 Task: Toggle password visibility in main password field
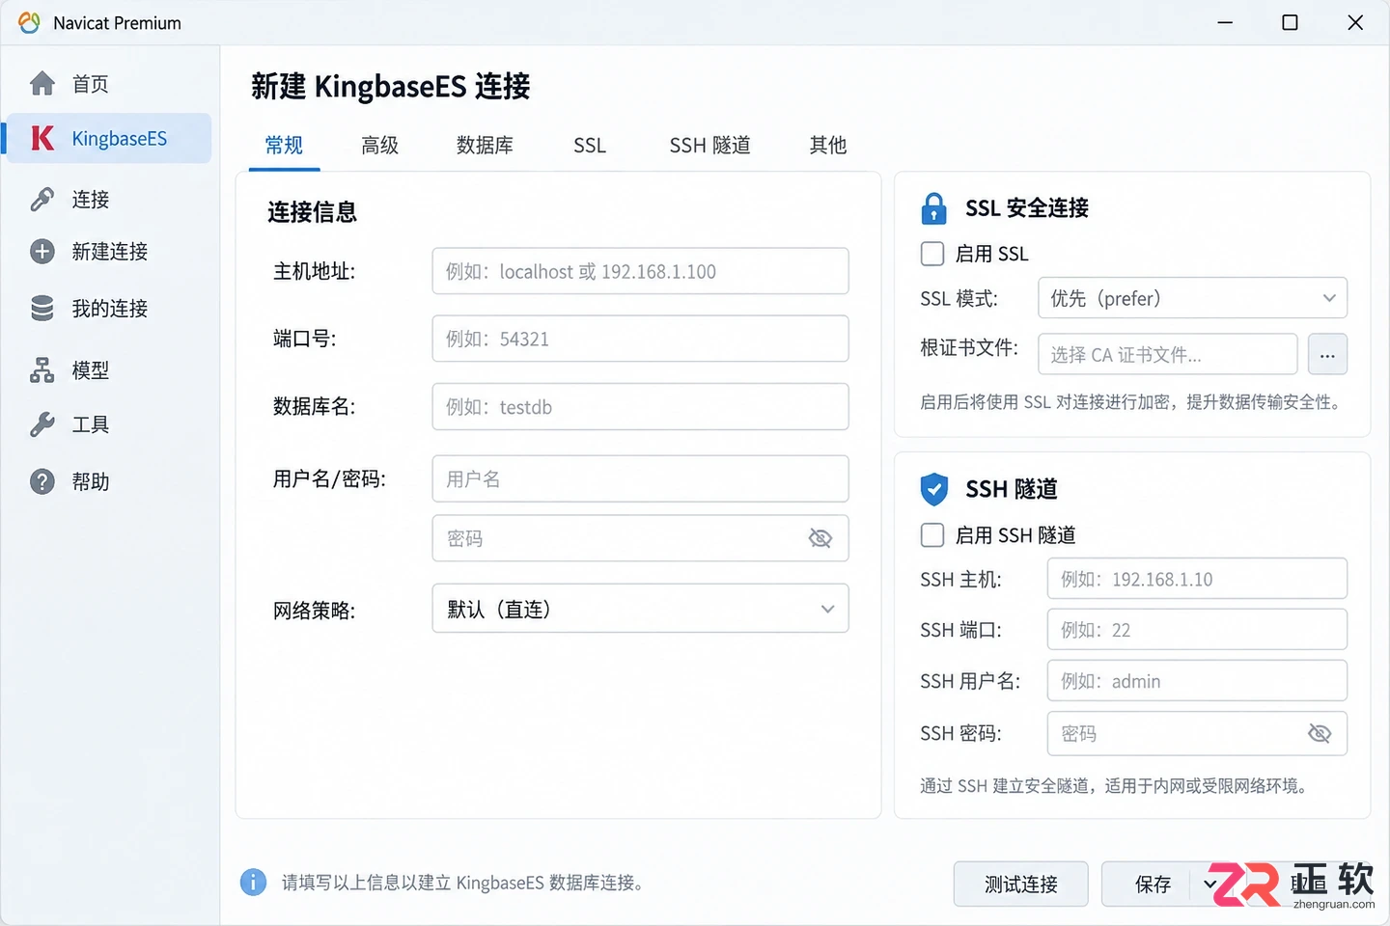pos(820,538)
